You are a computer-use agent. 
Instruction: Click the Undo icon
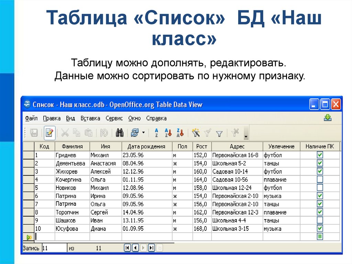tap(104, 133)
